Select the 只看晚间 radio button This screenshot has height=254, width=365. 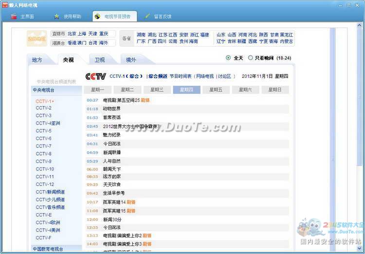click(x=251, y=58)
